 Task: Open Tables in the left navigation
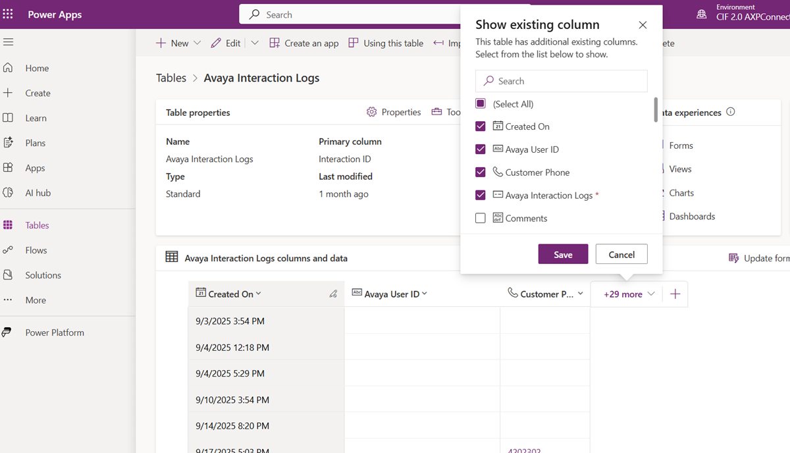[37, 225]
